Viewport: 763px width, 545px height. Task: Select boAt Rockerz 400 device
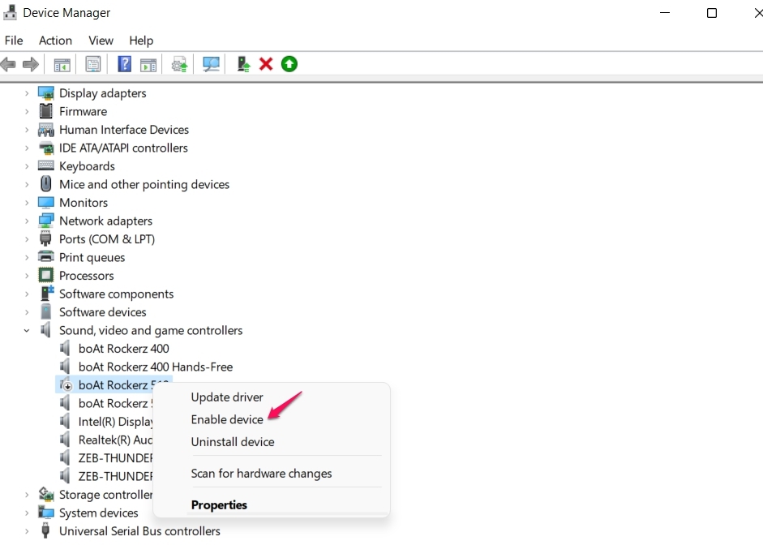(123, 349)
